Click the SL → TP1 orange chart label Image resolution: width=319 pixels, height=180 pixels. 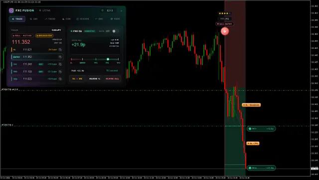[x=253, y=144]
